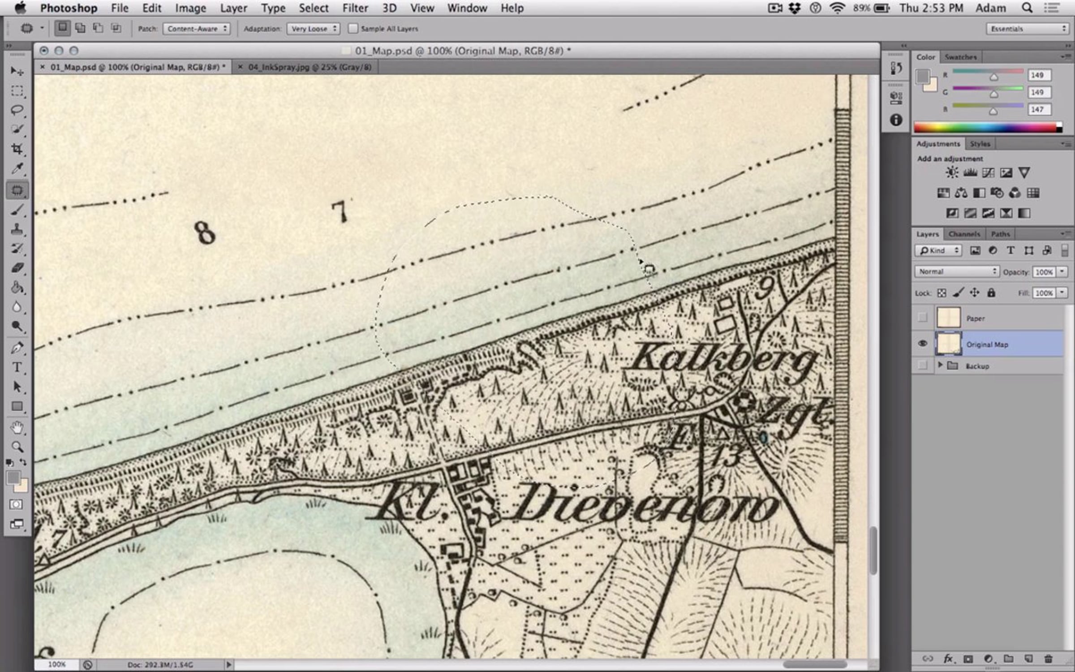Viewport: 1075px width, 672px height.
Task: Switch to the Paths tab
Action: (x=1000, y=234)
